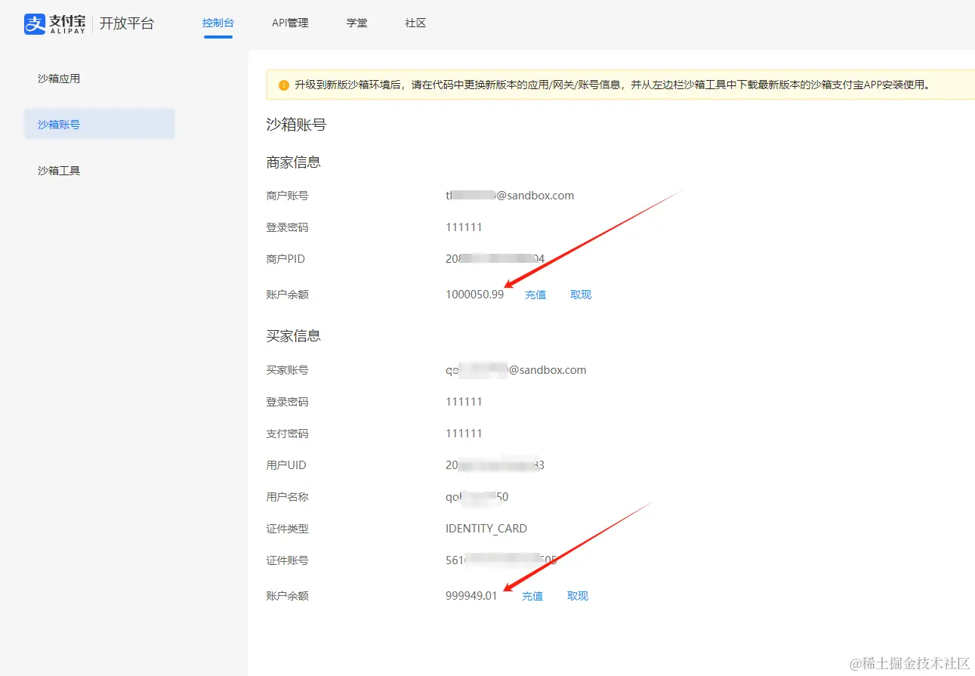Click 充值 next to balance 999949.01
The image size is (975, 676).
coord(532,596)
